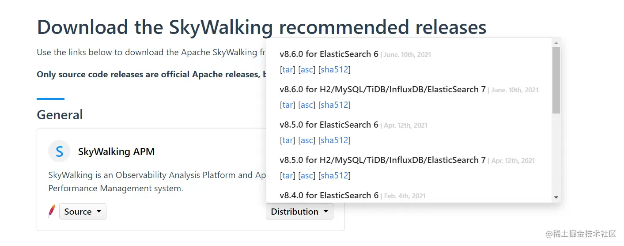Open sha512 for v8.5.0 ElasticSearch 7
The image size is (624, 246).
(334, 175)
